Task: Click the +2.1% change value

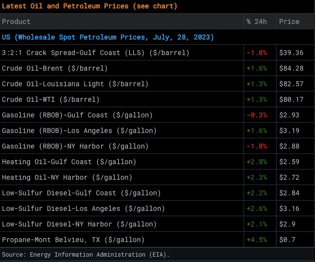Action: (x=257, y=224)
